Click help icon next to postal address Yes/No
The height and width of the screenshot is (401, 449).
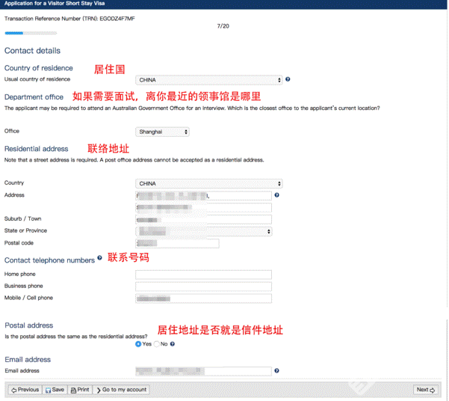[x=173, y=344]
